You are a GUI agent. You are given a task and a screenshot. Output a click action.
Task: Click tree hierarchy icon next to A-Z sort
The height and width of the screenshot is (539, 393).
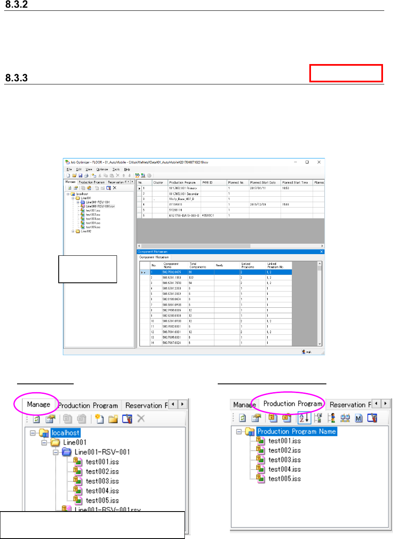point(318,418)
